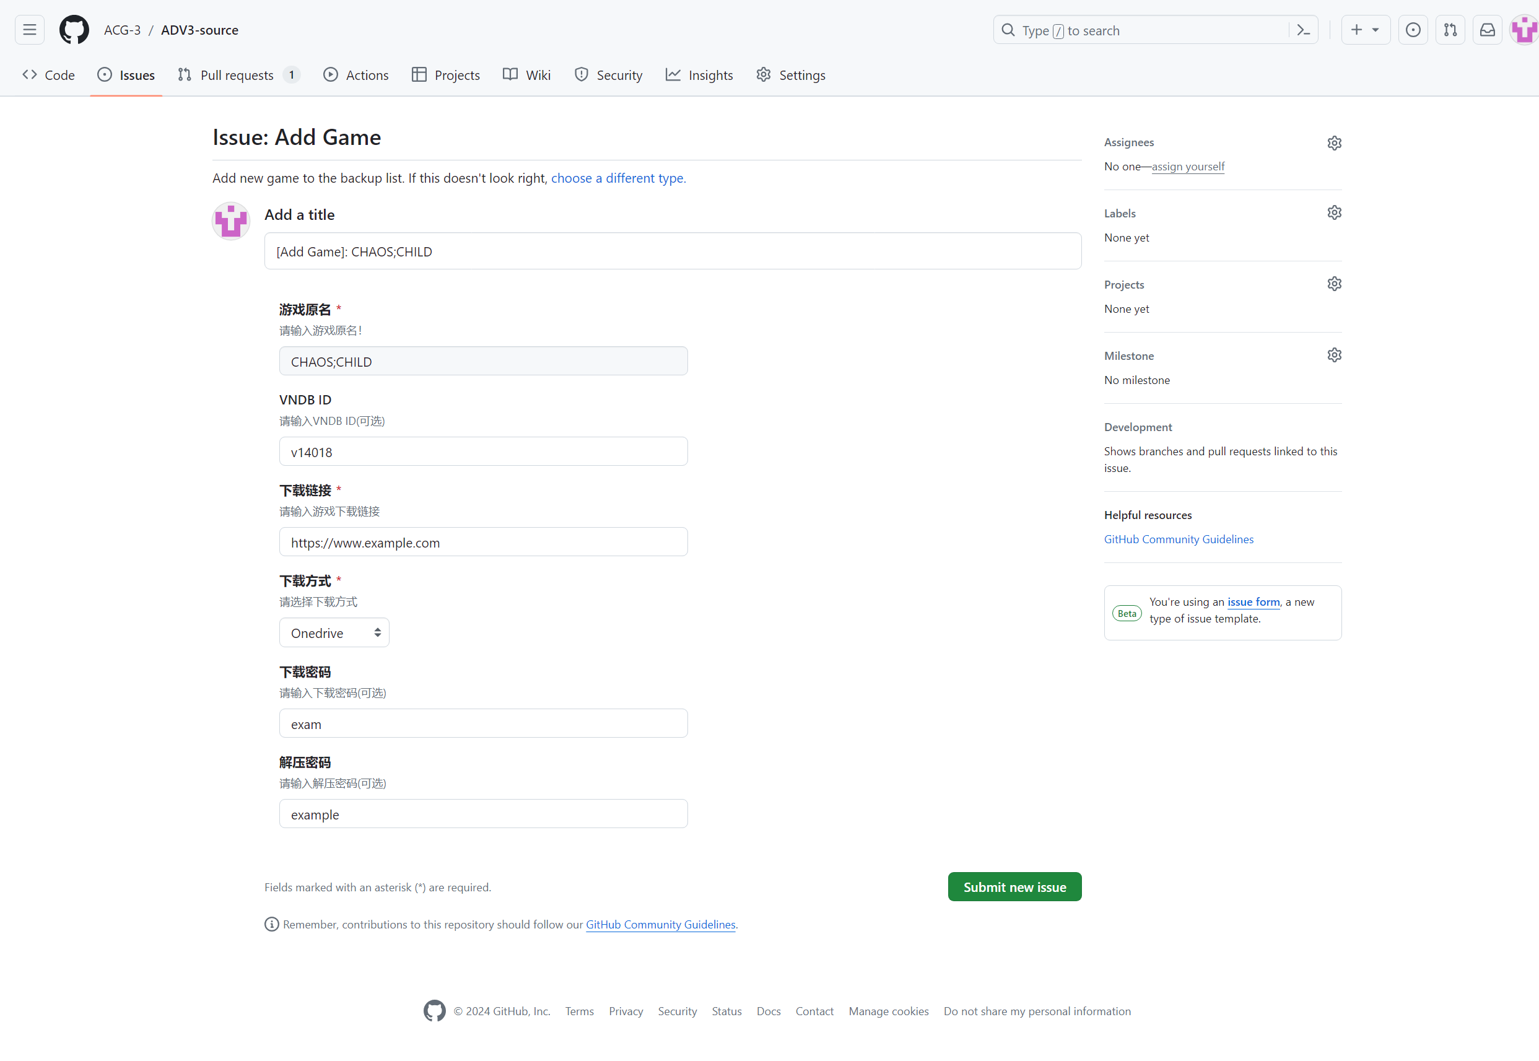Click the plus create-new icon
Screen dimensions: 1539x1061
(1356, 30)
